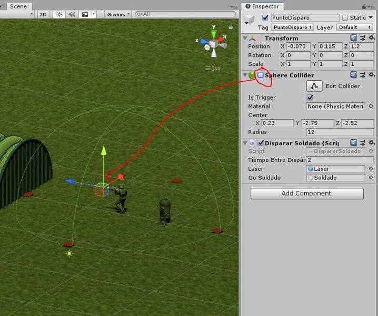Open Inspector panel options menu

pyautogui.click(x=372, y=7)
